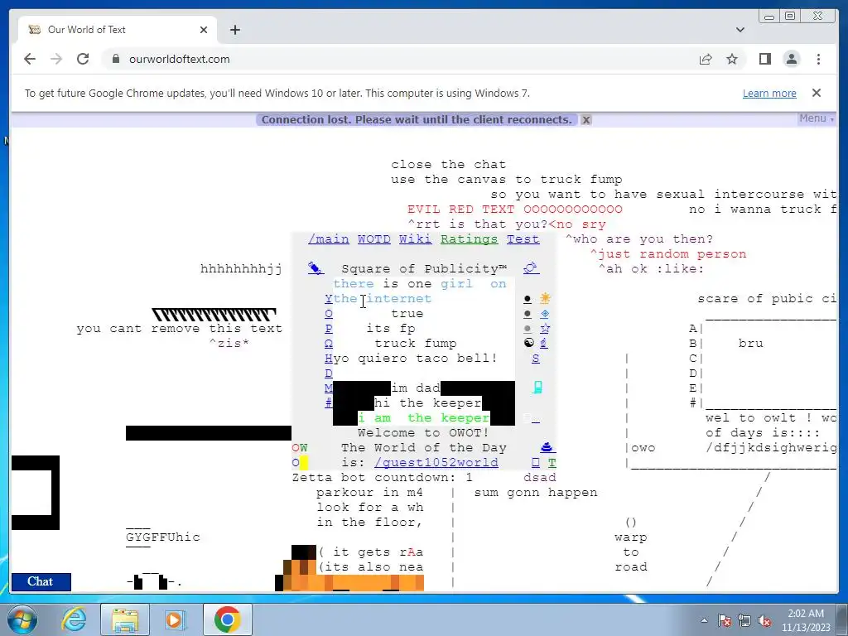Open the Windows Start orb
Image resolution: width=848 pixels, height=636 pixels.
pos(22,619)
